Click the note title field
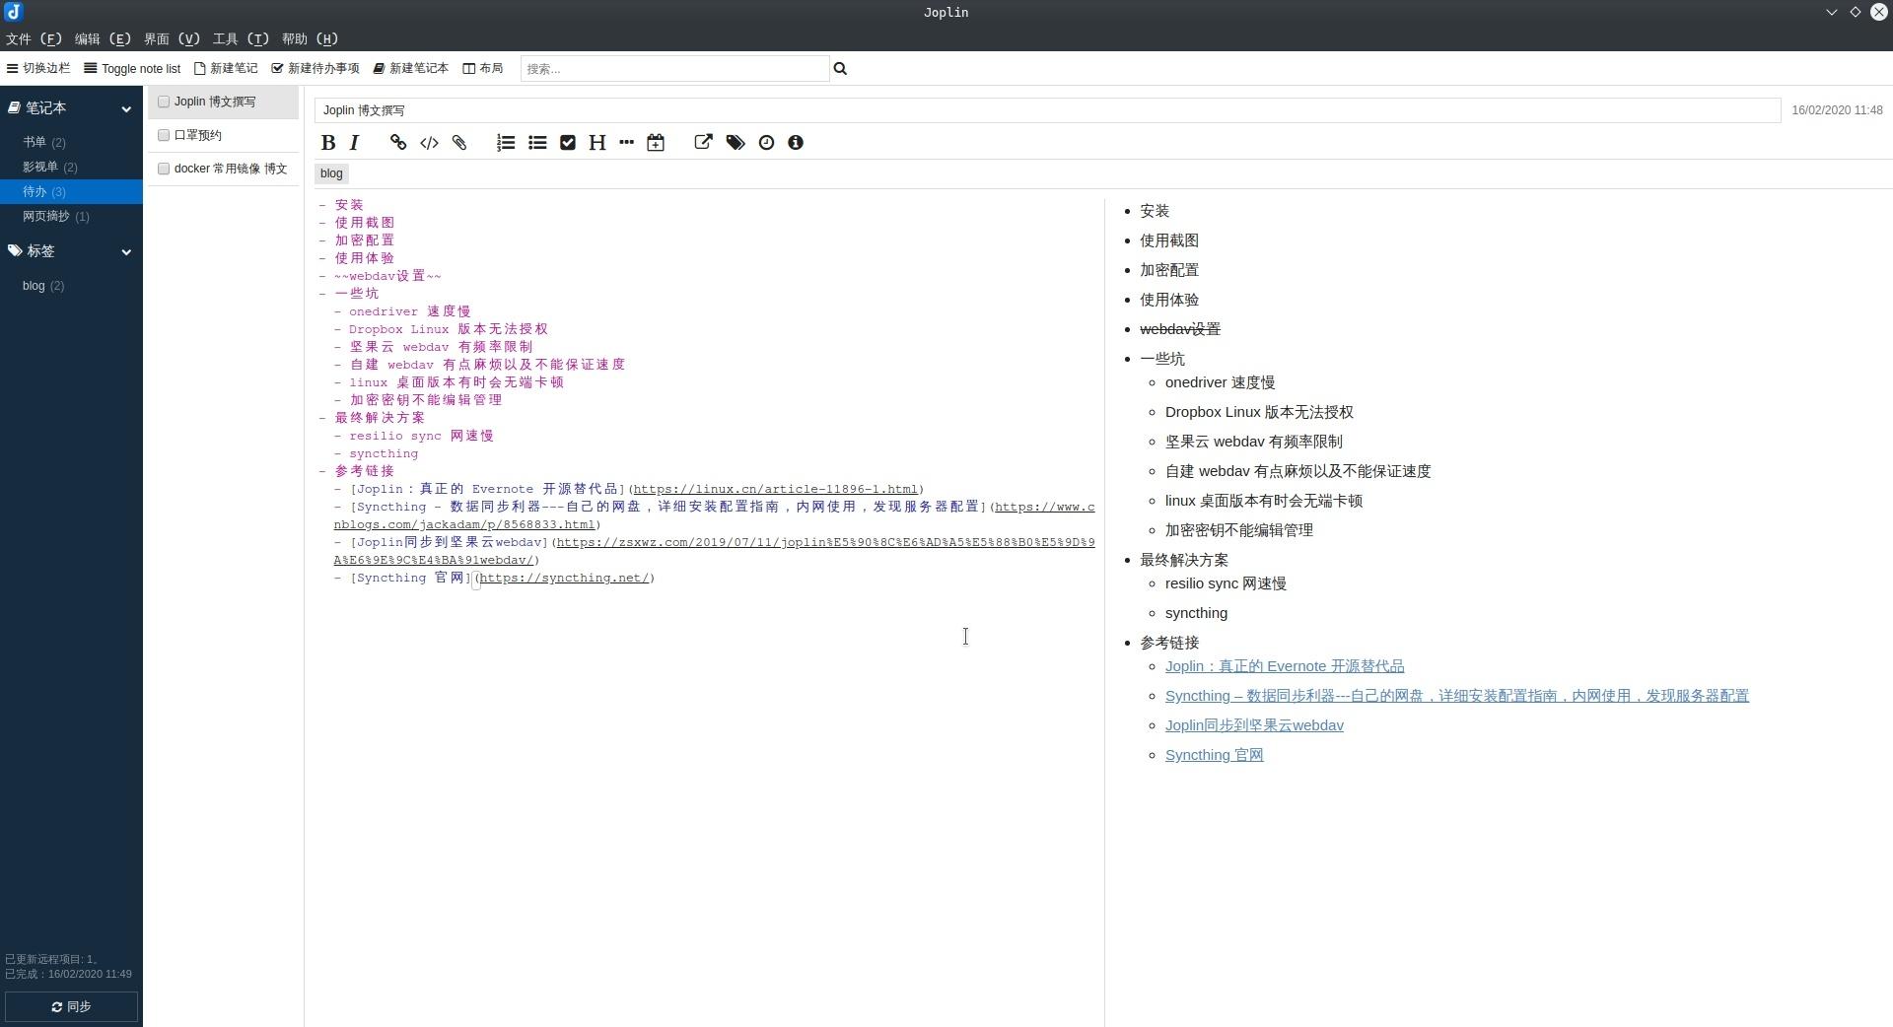The image size is (1893, 1027). pos(1047,110)
